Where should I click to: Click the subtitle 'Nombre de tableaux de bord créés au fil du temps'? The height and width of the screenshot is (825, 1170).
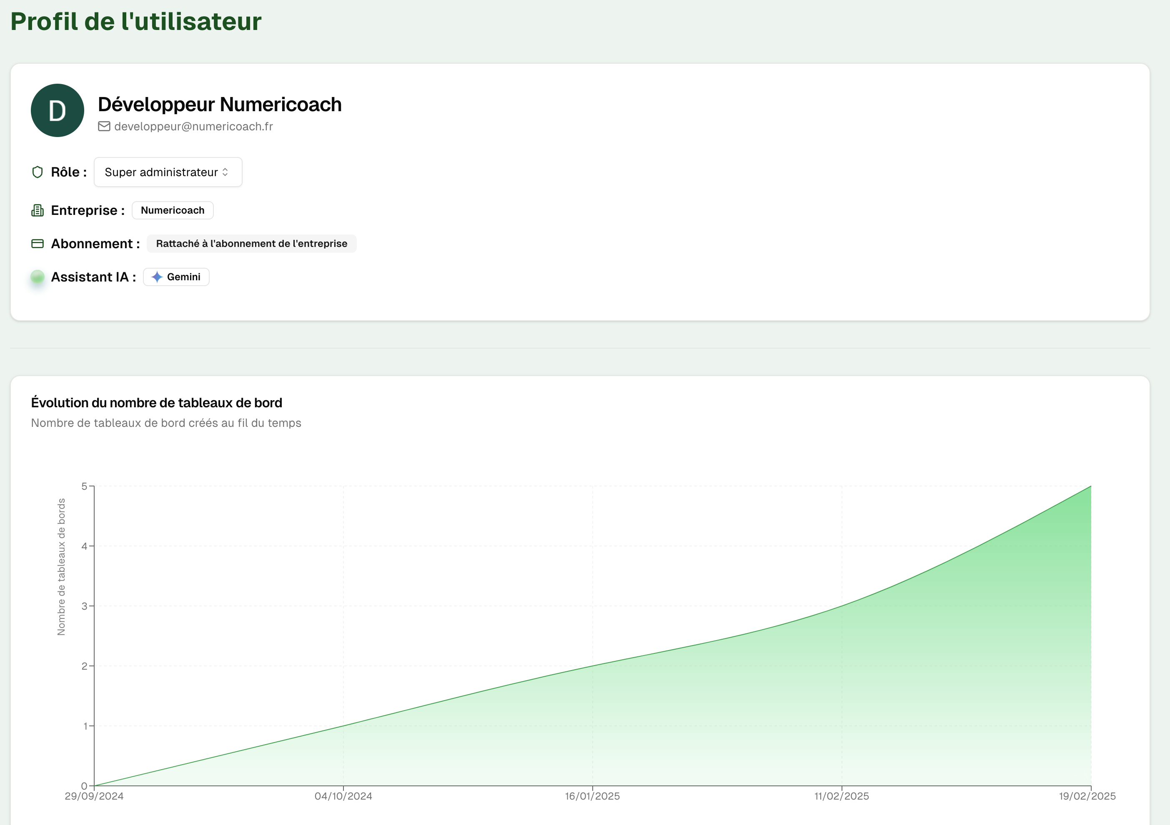coord(166,423)
